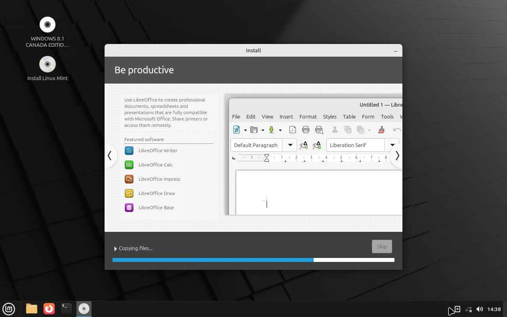
Task: Click Print icon in Writer preview
Action: tap(306, 130)
